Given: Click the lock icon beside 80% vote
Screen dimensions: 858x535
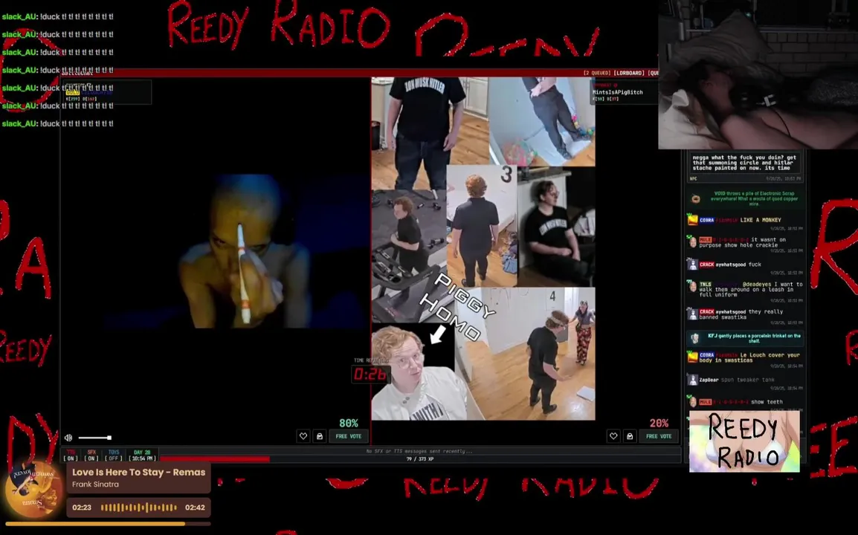Looking at the screenshot, I should [320, 436].
